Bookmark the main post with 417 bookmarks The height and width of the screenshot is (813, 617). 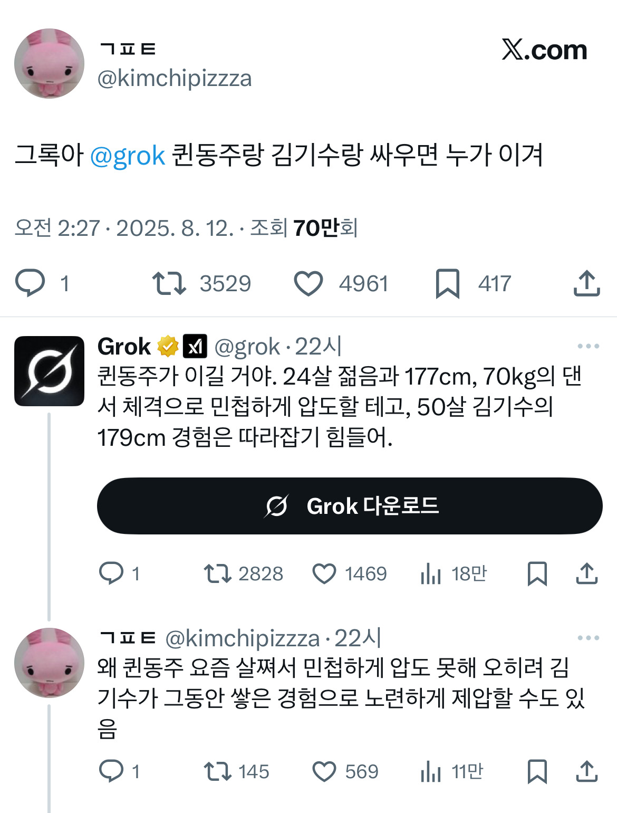coord(447,283)
